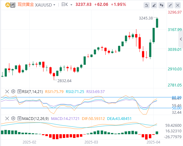Close the chart with X button
183x146 pixels.
(x=178, y=5)
